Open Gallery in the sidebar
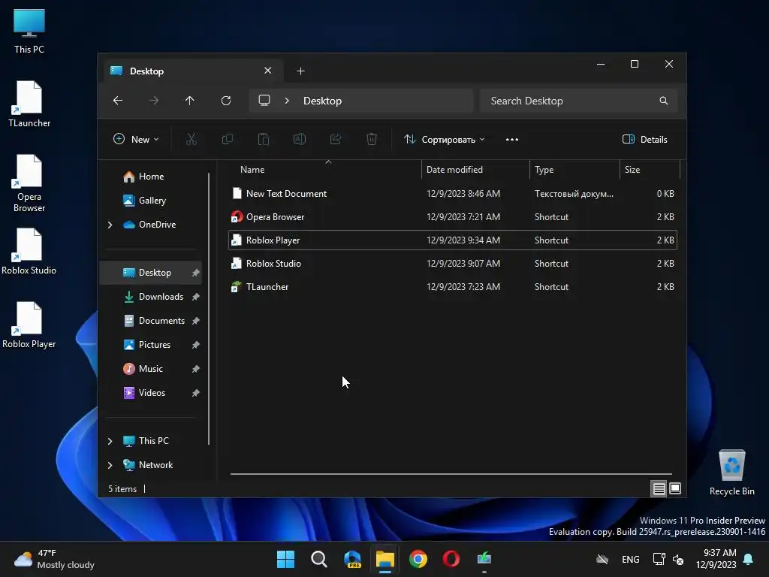Viewport: 769px width, 577px height. pos(152,200)
